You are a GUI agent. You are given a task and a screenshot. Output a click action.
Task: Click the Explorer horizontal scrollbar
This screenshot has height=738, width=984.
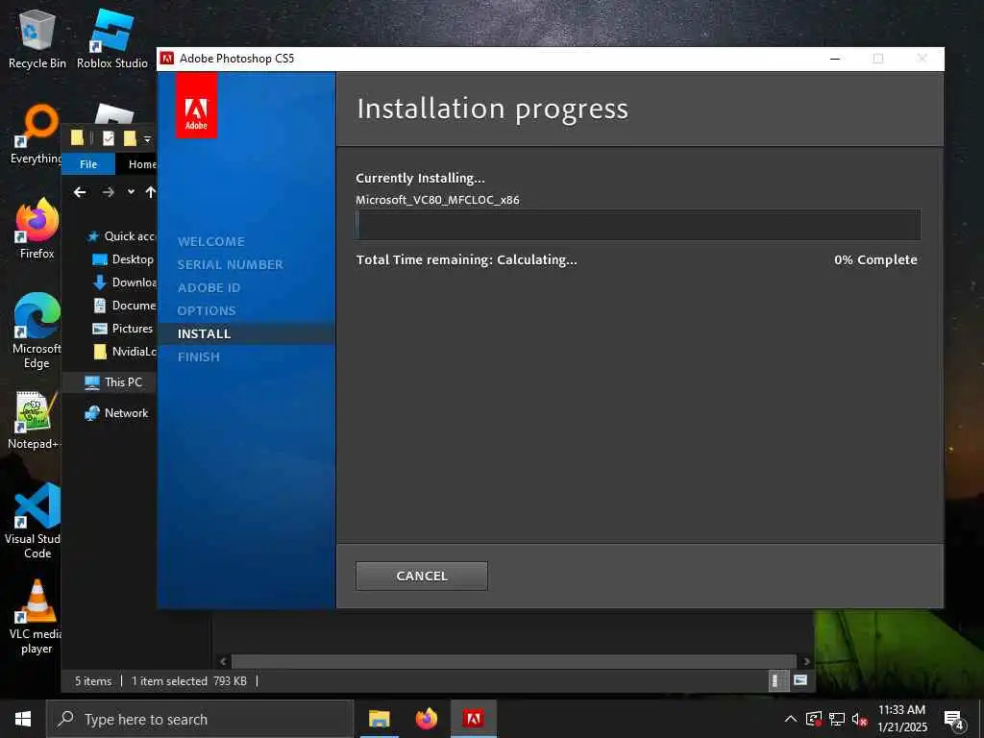pos(513,661)
